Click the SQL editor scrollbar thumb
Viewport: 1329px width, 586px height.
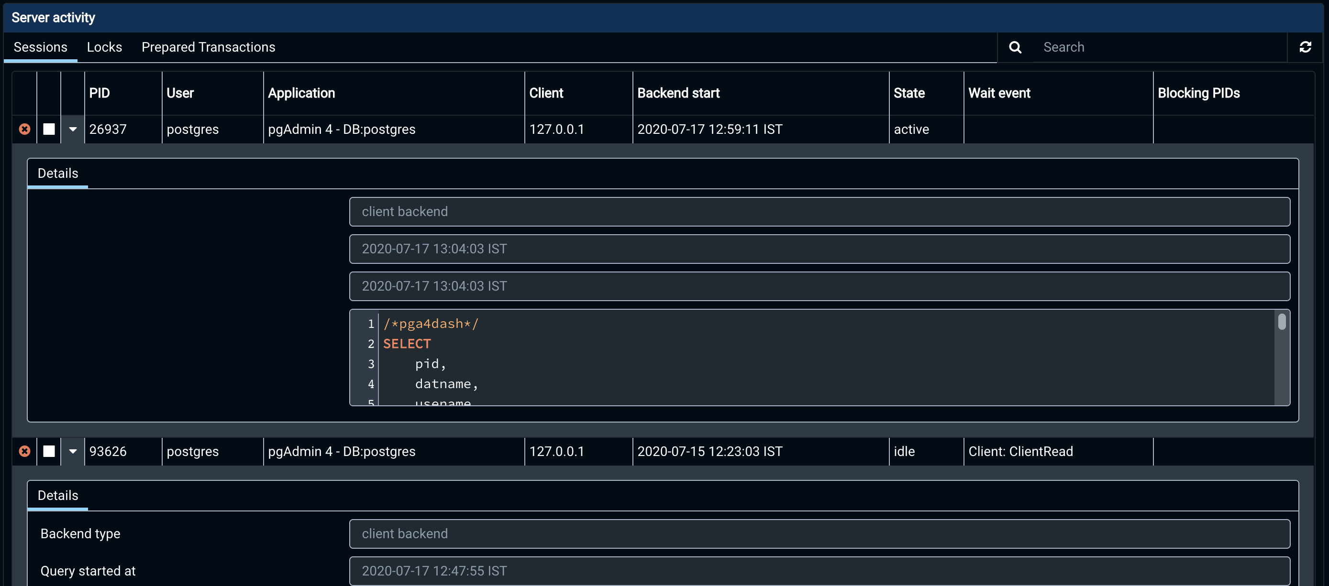tap(1282, 322)
